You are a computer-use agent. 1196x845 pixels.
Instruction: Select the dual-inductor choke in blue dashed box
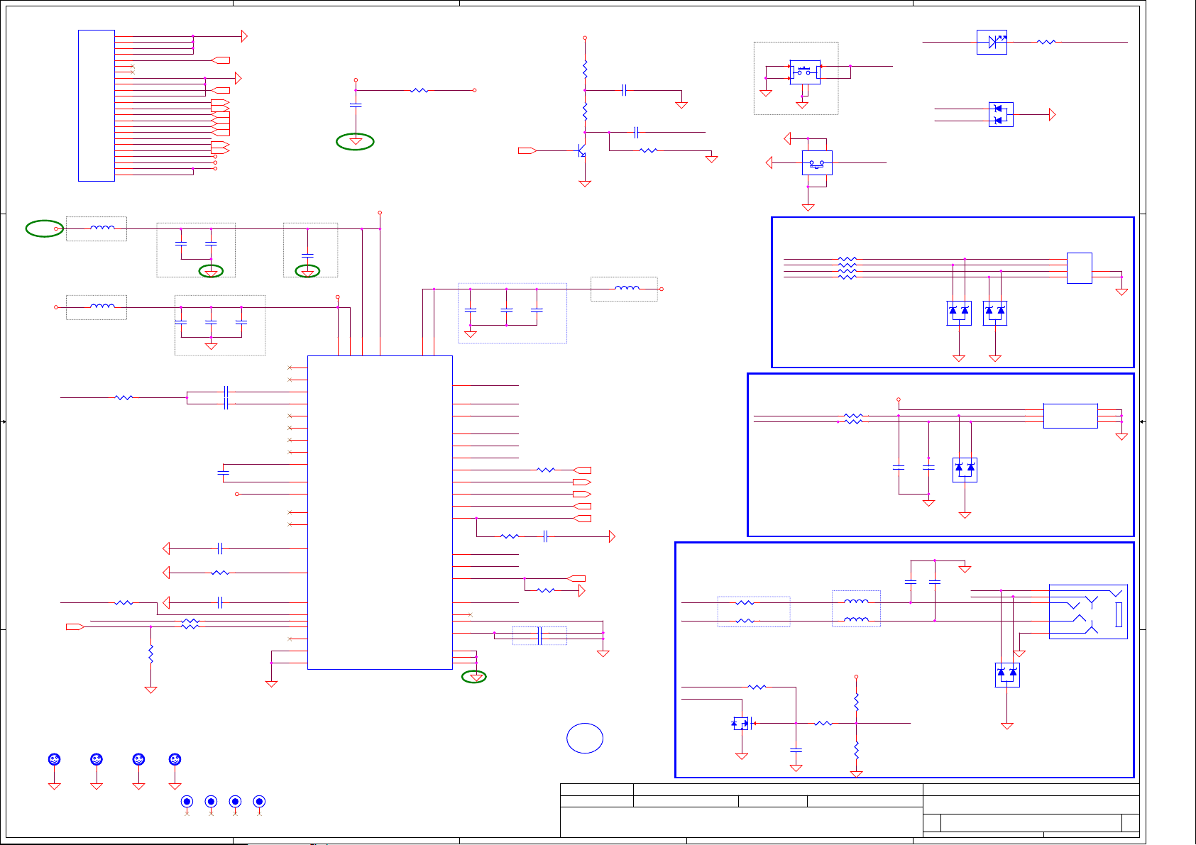[856, 611]
